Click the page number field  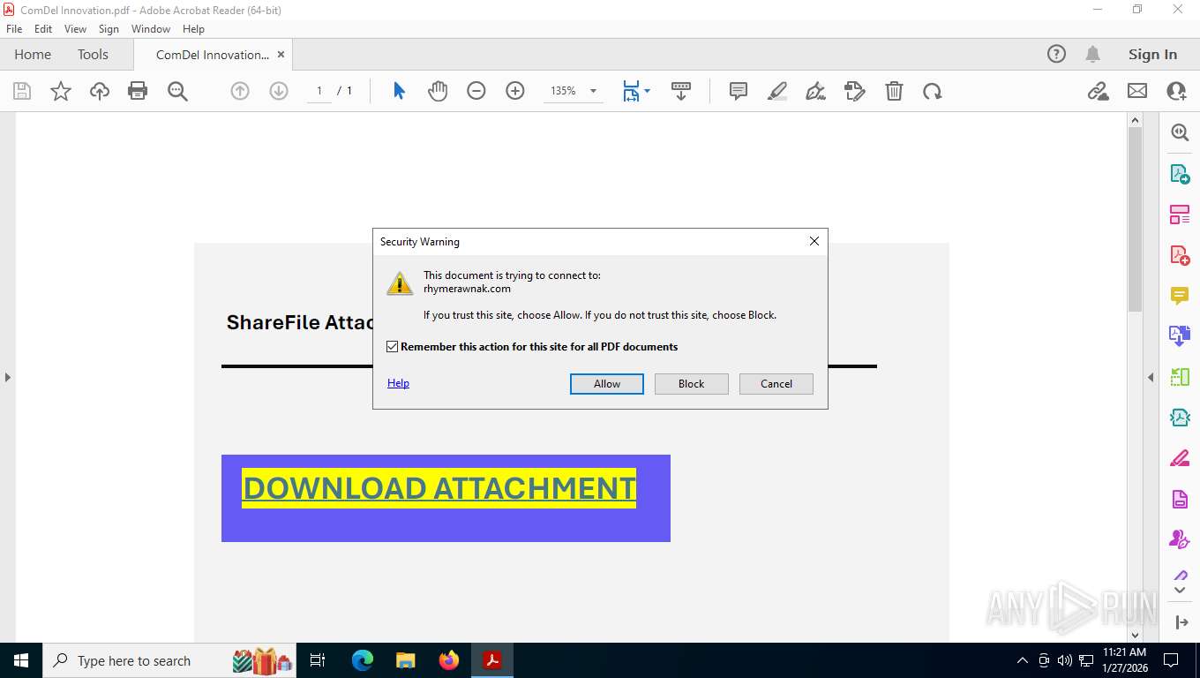319,91
